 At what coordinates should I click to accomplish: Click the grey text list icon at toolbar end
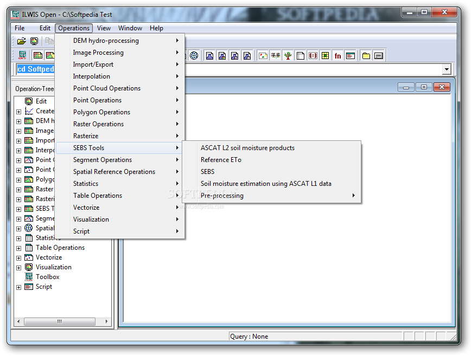379,56
